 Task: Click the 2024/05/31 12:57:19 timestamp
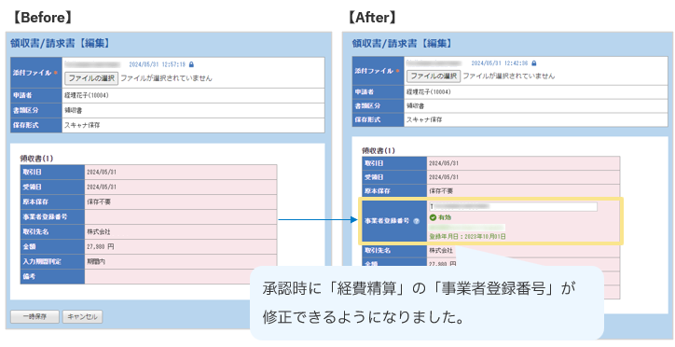point(158,64)
